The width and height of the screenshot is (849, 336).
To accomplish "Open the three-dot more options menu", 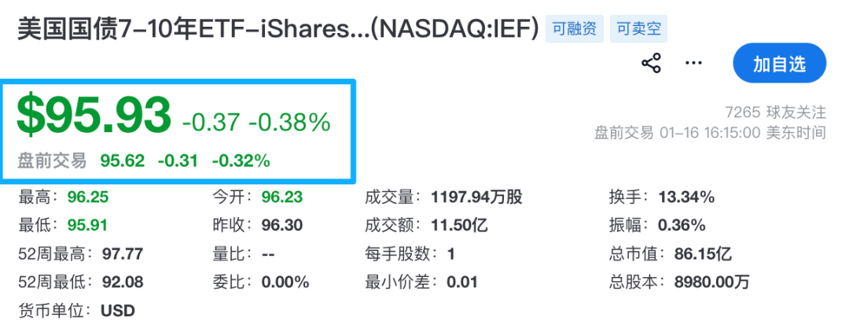I will tap(693, 64).
